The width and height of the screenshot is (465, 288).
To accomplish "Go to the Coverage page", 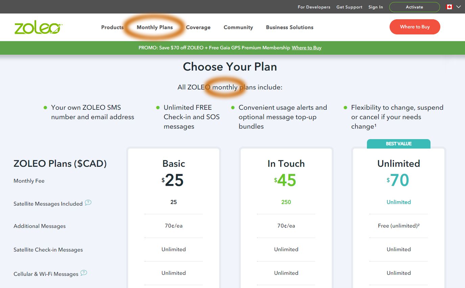I will [198, 27].
